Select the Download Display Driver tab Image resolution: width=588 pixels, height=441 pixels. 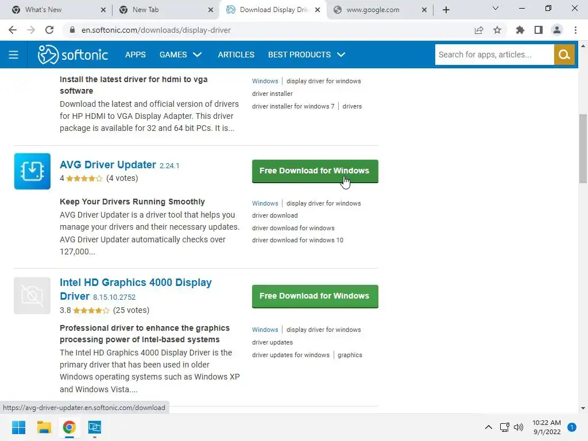click(x=273, y=10)
